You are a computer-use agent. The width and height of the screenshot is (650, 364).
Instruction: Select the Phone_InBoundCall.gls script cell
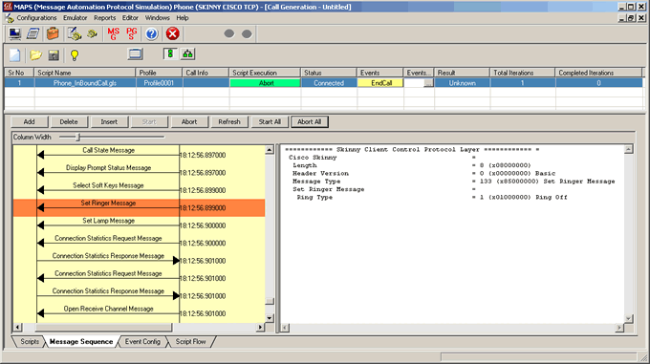click(85, 83)
